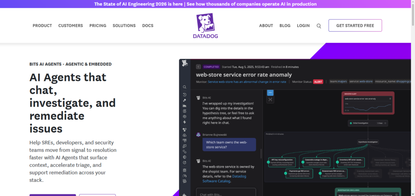Open the PRICING page

[x=98, y=25]
